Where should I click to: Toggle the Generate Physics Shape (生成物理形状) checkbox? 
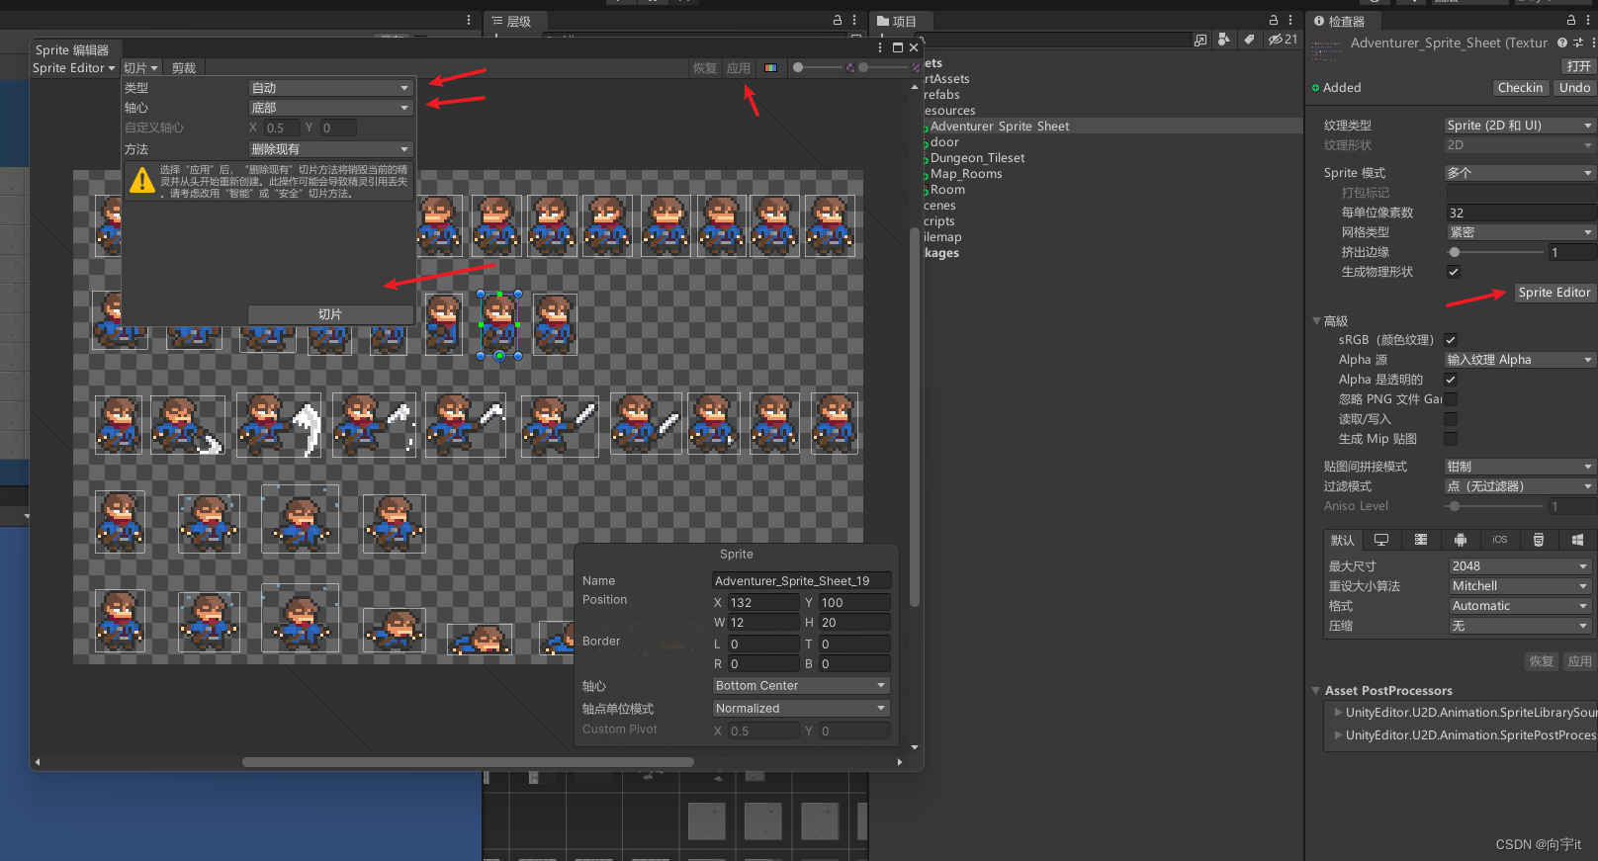tap(1454, 272)
